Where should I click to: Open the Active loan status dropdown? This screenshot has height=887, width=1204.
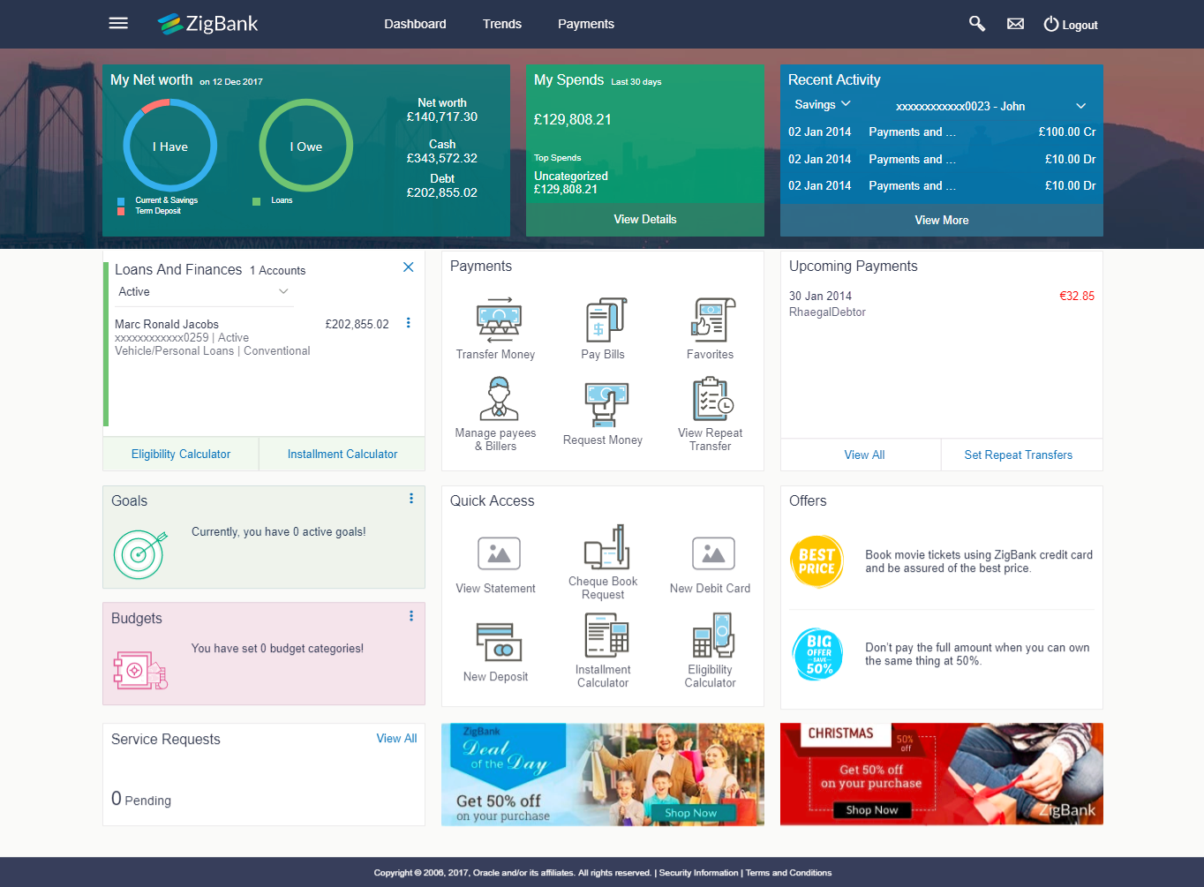point(203,292)
